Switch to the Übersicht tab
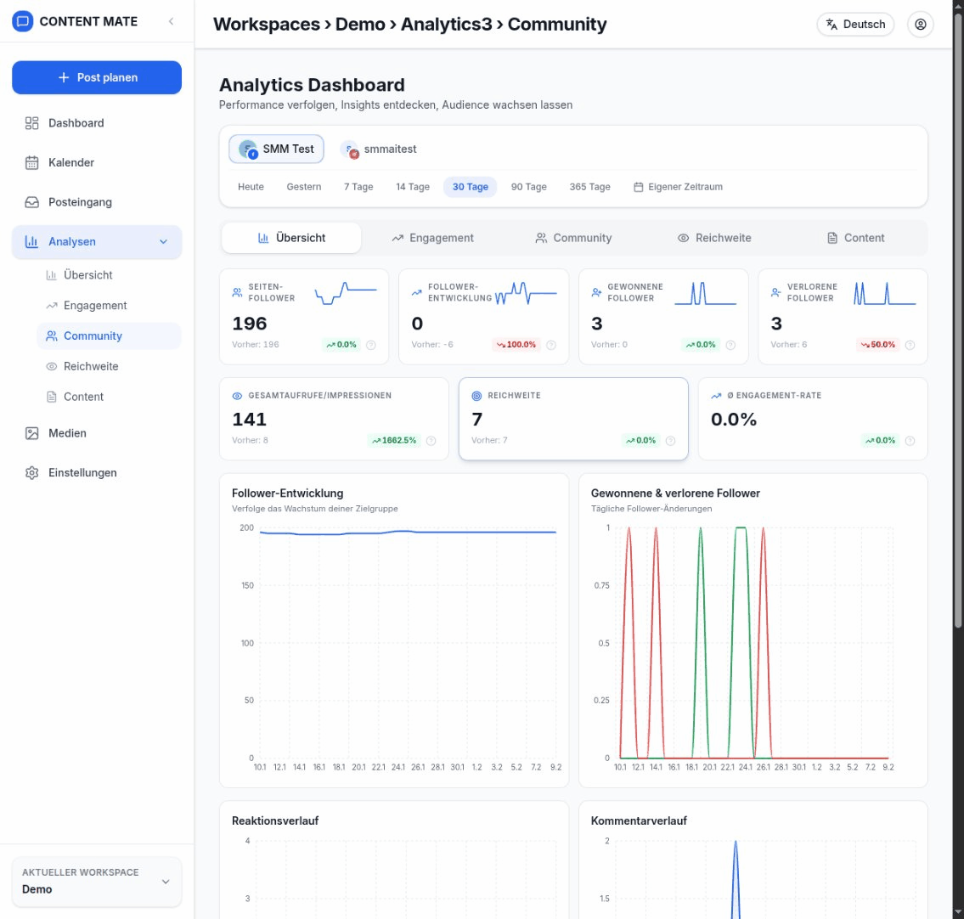This screenshot has width=964, height=919. pos(291,238)
